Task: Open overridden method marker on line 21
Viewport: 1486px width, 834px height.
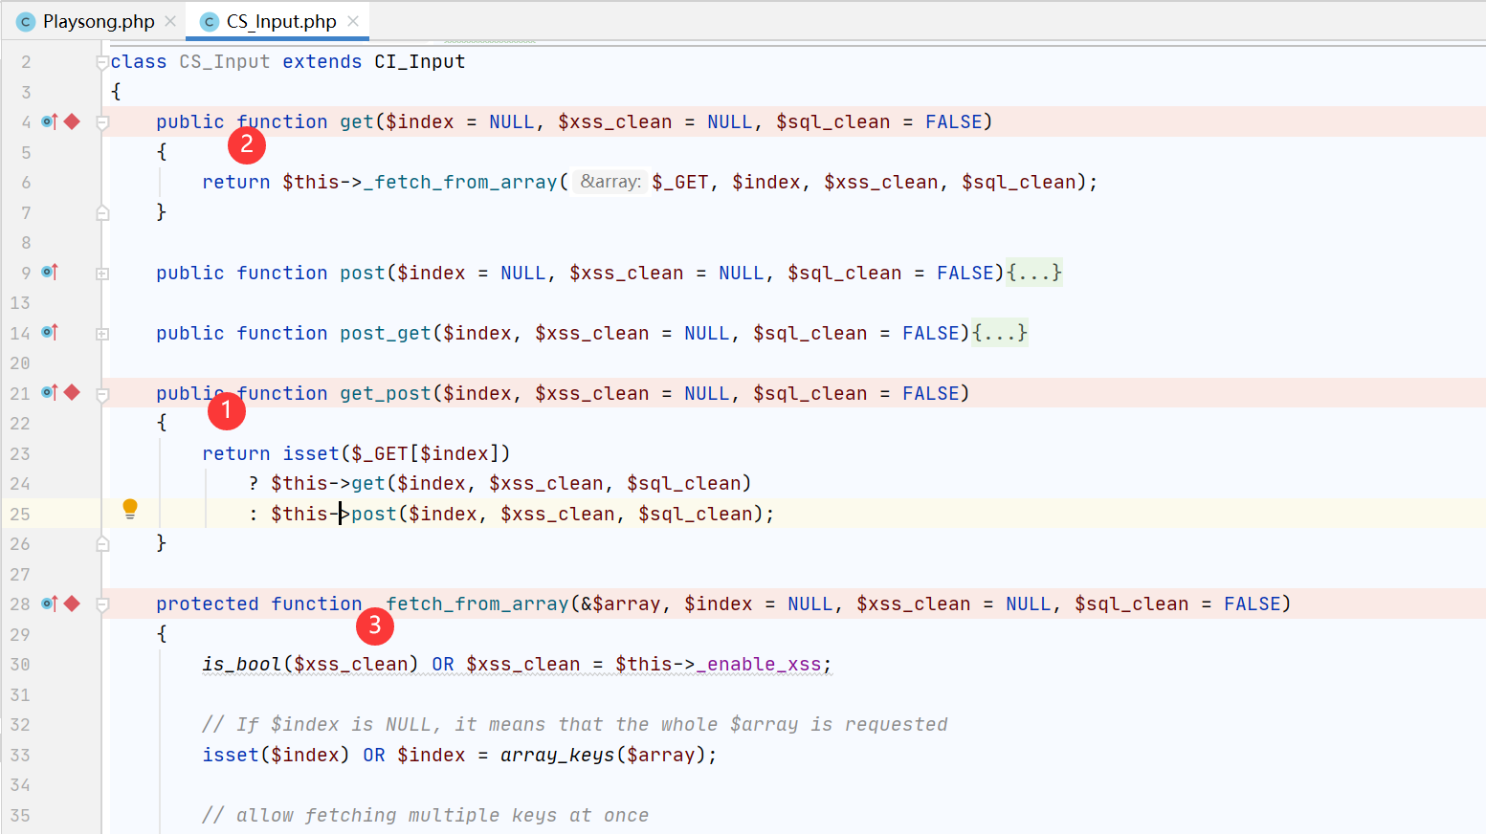Action: (x=50, y=393)
